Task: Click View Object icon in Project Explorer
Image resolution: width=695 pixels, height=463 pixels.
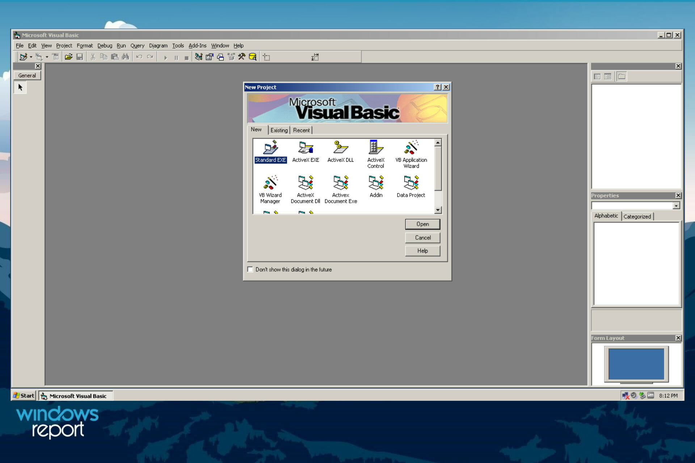Action: (608, 76)
